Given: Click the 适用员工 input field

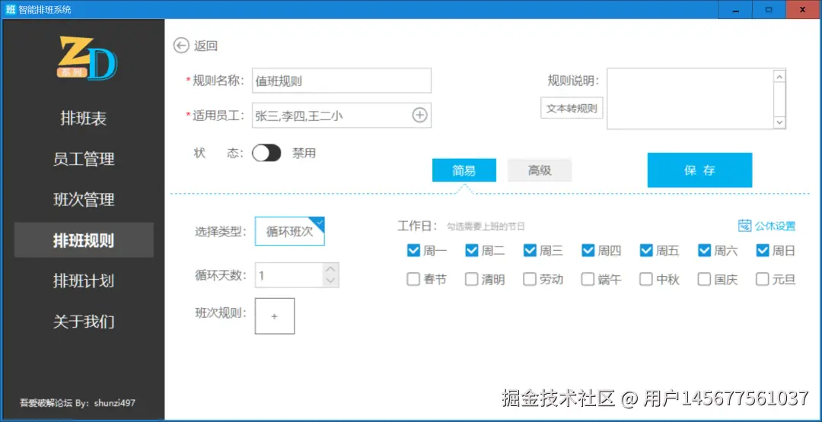Looking at the screenshot, I should pyautogui.click(x=342, y=115).
